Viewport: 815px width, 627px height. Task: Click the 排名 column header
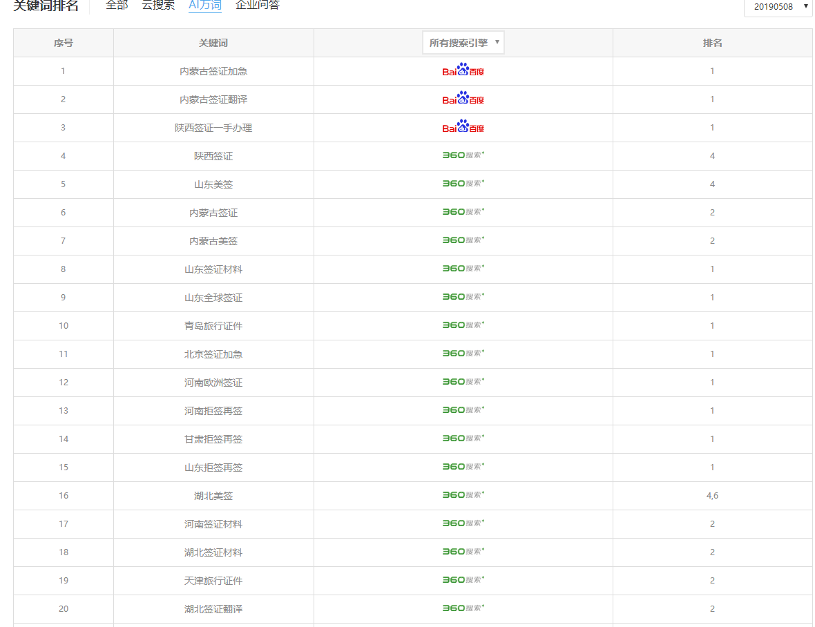point(712,43)
